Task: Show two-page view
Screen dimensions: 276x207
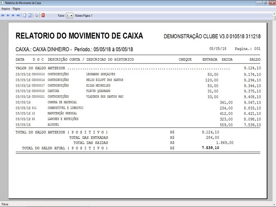Action: click(30, 16)
